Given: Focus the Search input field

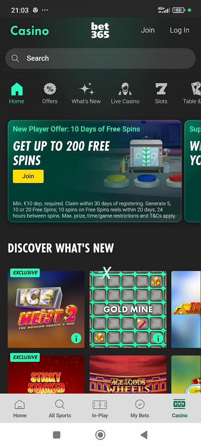Looking at the screenshot, I should click(100, 58).
